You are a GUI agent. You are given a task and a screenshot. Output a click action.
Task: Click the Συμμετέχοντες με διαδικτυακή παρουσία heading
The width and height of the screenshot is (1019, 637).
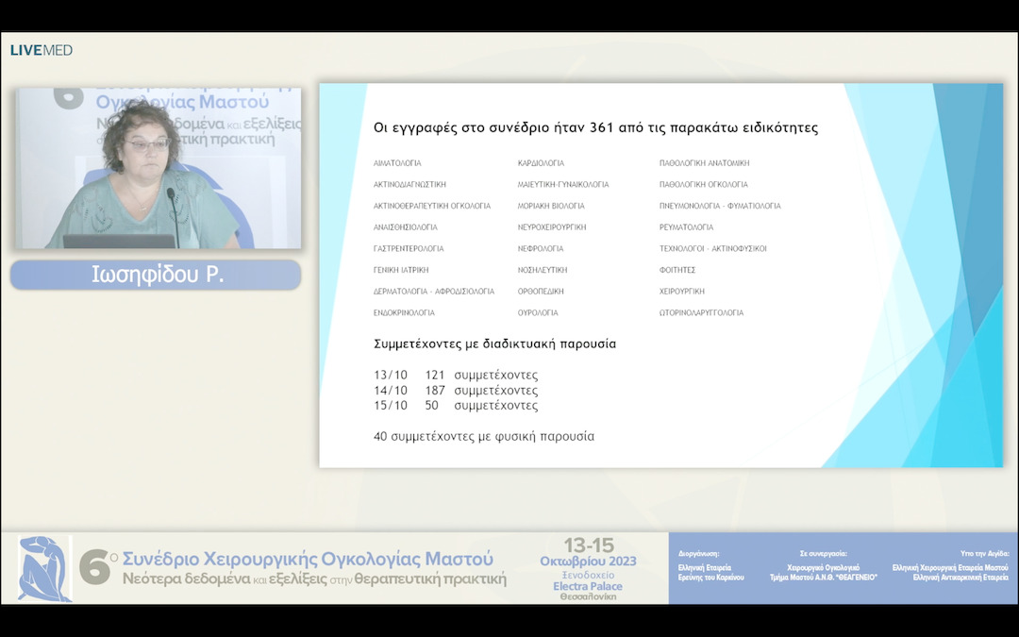tap(494, 344)
